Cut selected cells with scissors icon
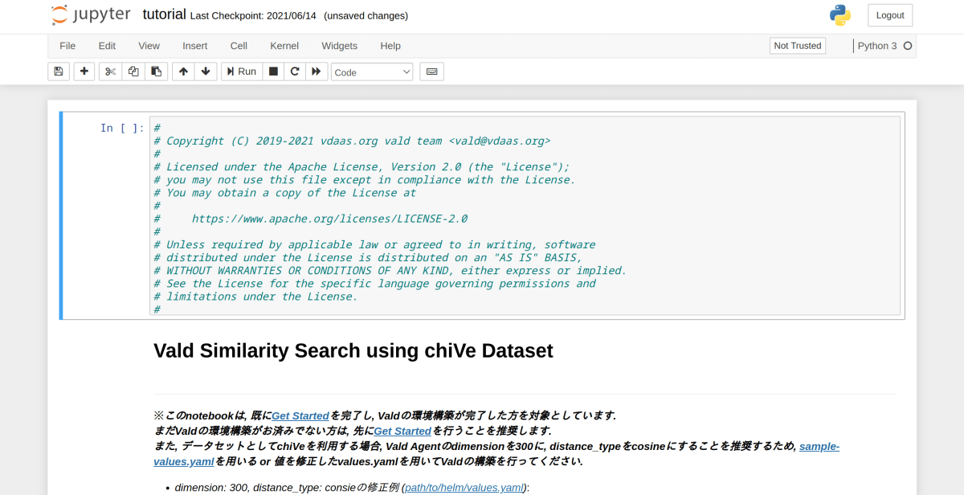Viewport: 964px width, 495px height. (111, 72)
